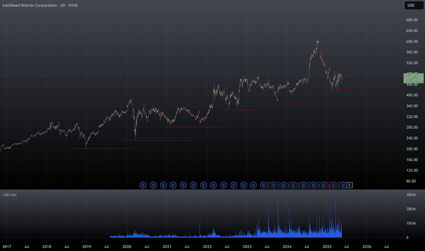Click the price peak candle near 600.00
The image size is (425, 251).
click(x=319, y=41)
